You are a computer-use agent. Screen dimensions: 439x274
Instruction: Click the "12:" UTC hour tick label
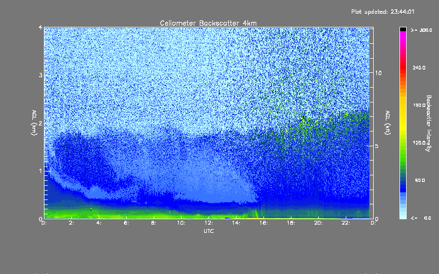[209, 223]
